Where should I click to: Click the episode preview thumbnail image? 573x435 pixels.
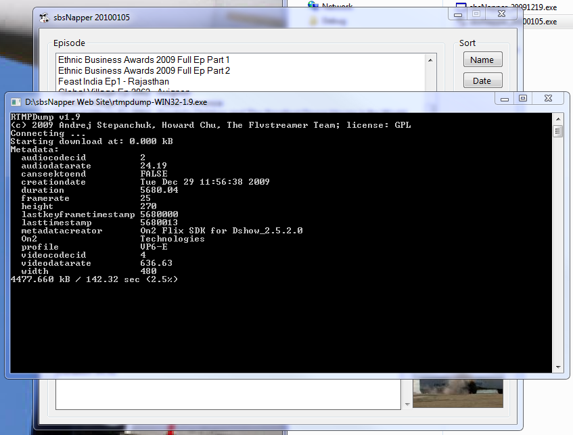[x=458, y=394]
